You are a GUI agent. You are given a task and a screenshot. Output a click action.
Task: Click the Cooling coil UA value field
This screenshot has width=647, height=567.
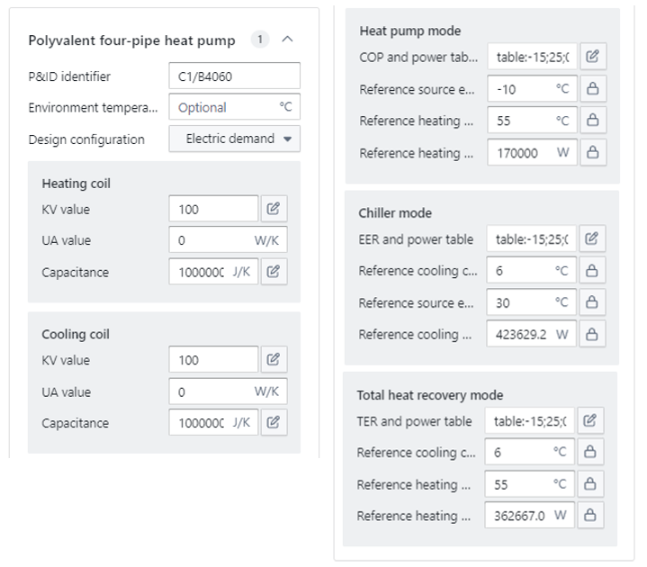coord(211,391)
